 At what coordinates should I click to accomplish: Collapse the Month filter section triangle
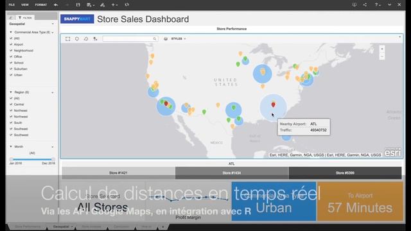(x=11, y=146)
